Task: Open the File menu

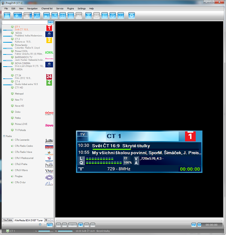Action: pyautogui.click(x=6, y=8)
